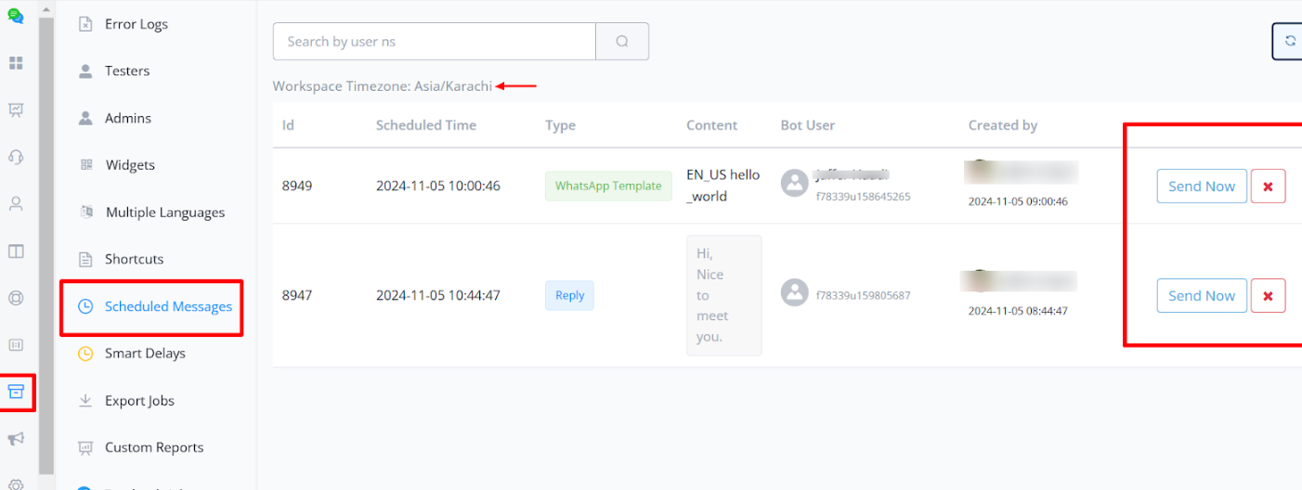
Task: Click the search magnifier button
Action: (622, 42)
